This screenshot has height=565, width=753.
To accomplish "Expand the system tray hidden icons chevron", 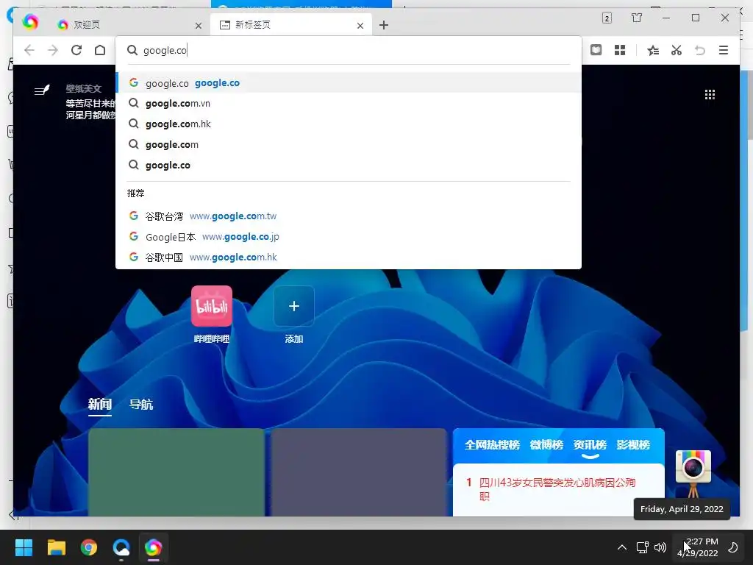I will 622,547.
